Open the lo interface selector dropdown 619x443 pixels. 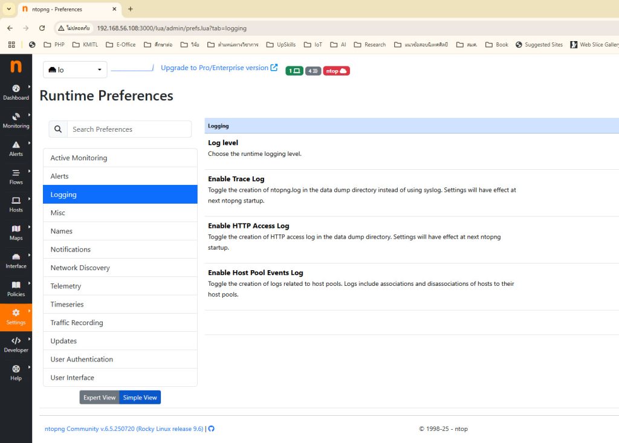point(75,70)
